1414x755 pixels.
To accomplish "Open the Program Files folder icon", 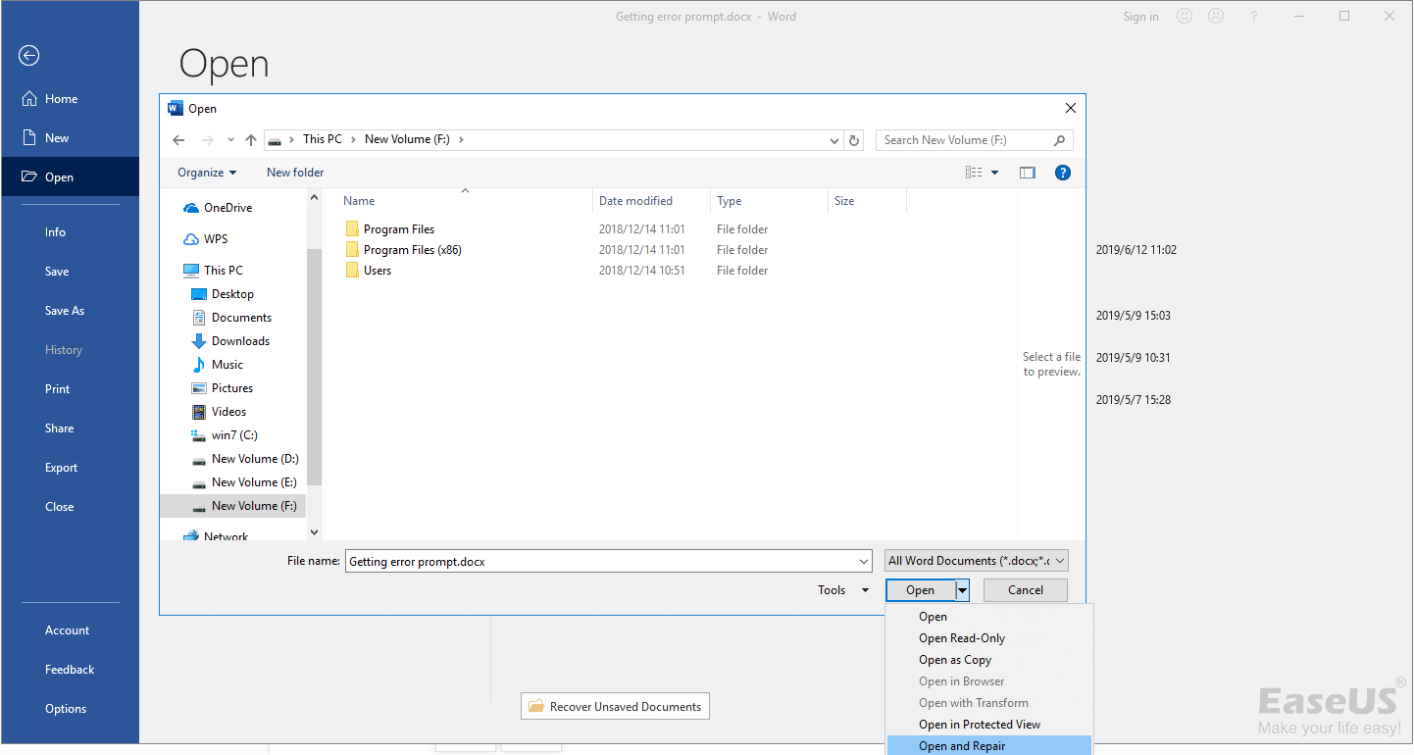I will (x=352, y=229).
